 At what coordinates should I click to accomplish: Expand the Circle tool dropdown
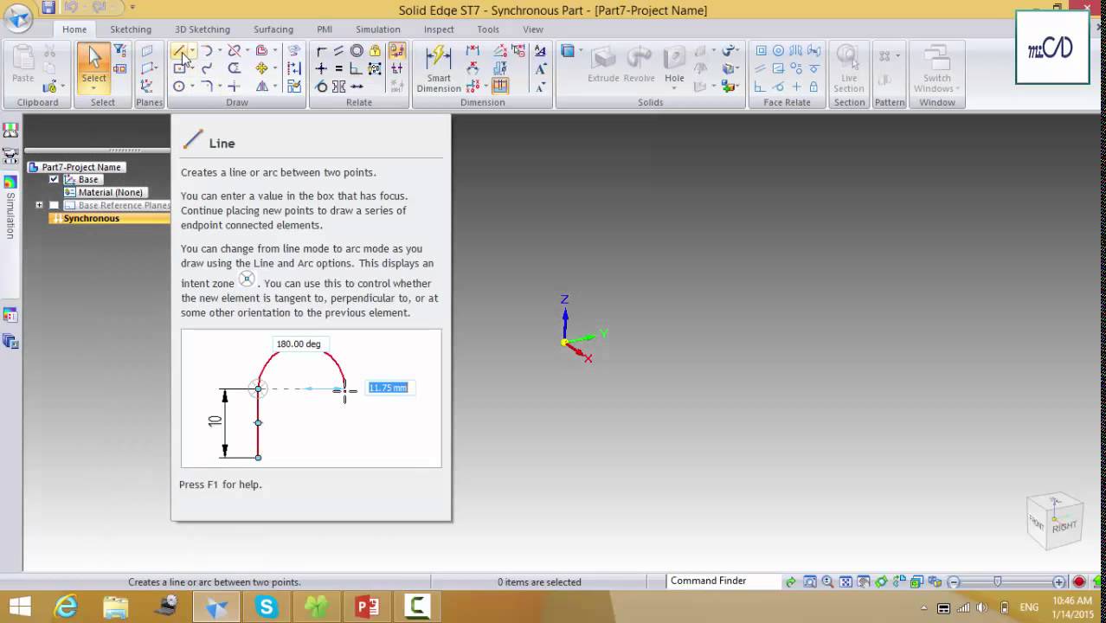tap(192, 86)
